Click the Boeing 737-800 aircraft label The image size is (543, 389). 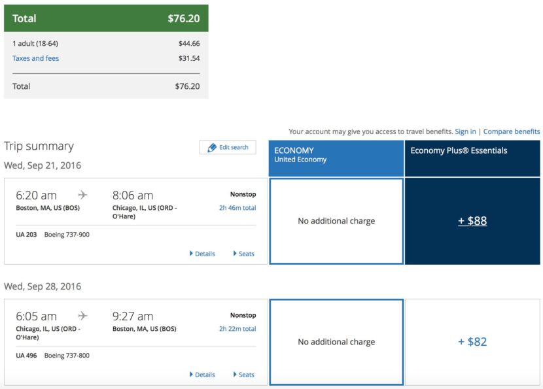[x=67, y=356]
